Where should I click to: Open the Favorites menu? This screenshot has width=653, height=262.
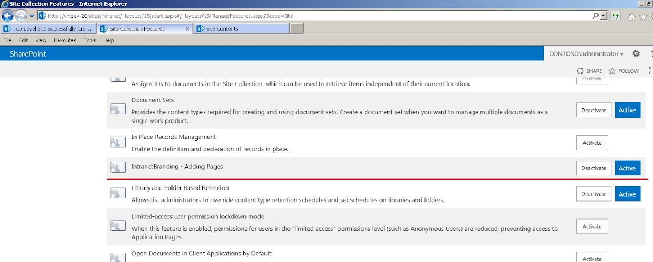[65, 40]
